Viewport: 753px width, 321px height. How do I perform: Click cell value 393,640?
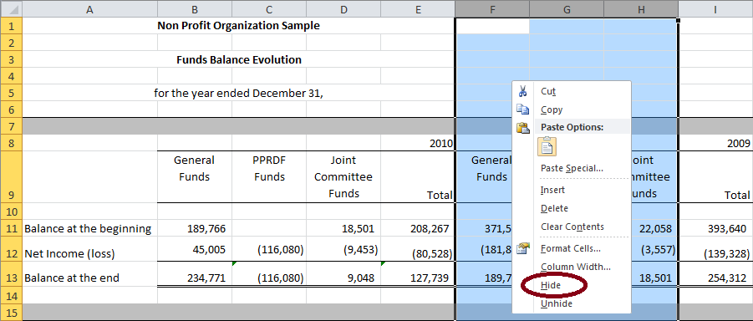727,229
